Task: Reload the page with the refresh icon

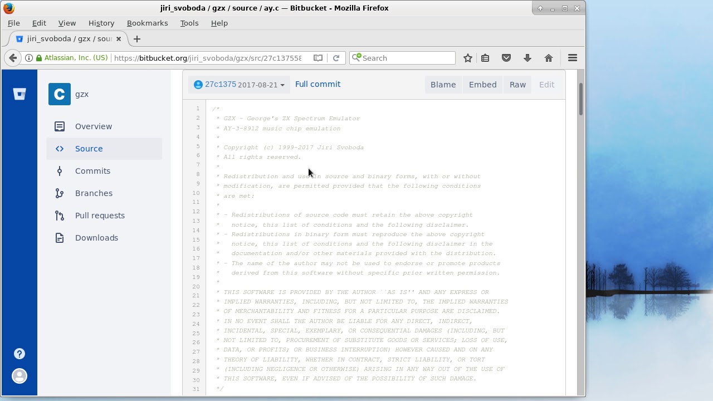Action: [x=336, y=58]
